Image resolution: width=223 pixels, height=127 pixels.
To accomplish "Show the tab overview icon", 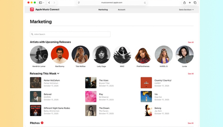I will (x=195, y=3).
